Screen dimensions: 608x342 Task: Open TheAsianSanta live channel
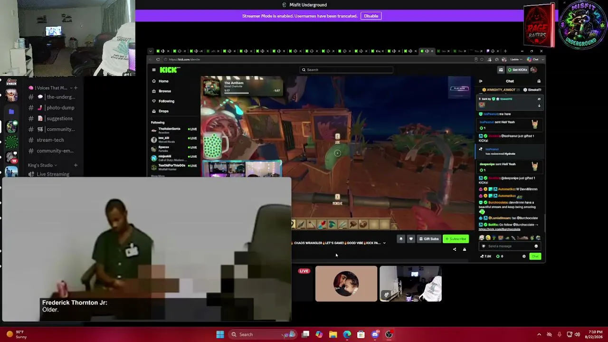click(174, 130)
